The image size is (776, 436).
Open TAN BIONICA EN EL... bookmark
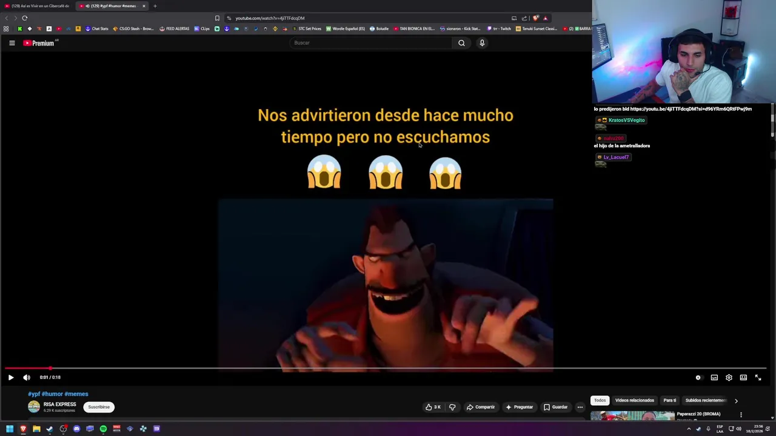(415, 28)
